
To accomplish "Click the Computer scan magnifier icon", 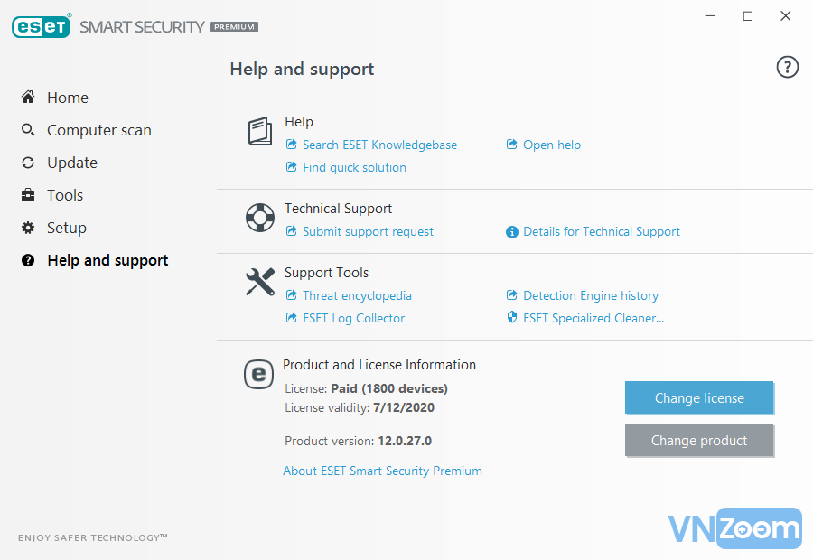I will [28, 130].
